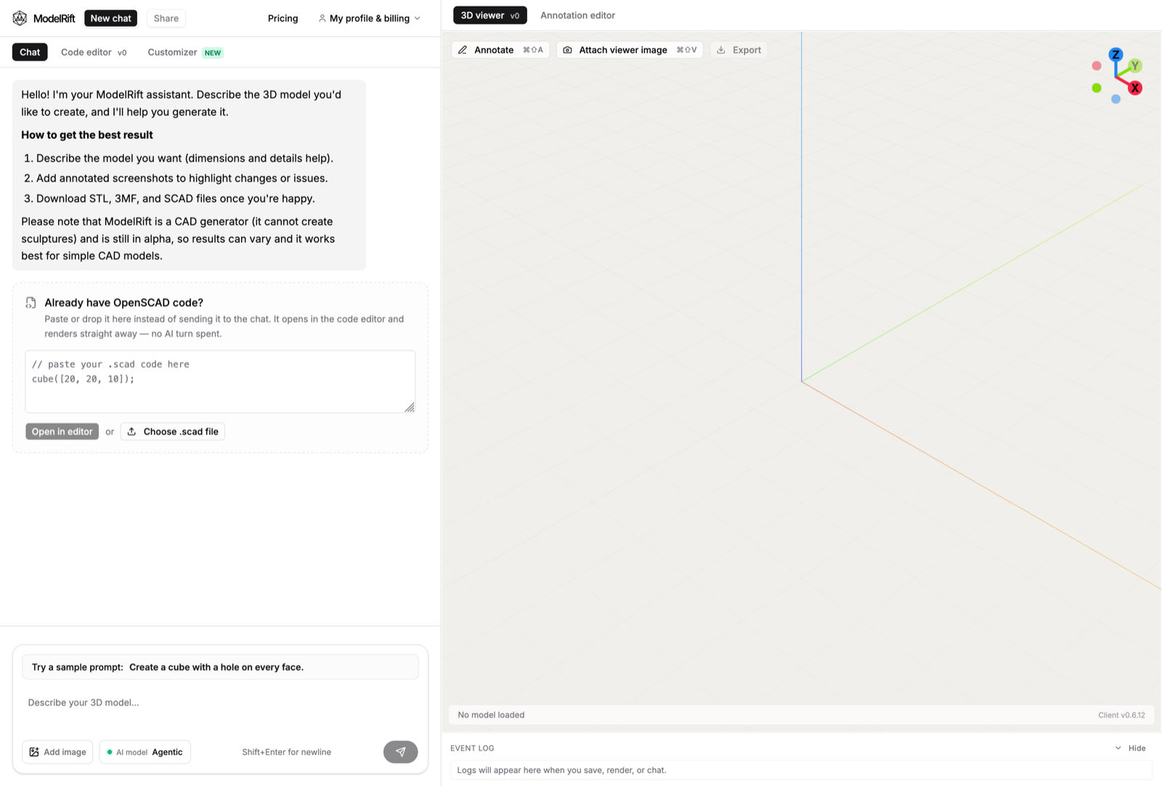Screen dimensions: 1162x786
Task: Click the ModelRift brand name
Action: point(54,18)
